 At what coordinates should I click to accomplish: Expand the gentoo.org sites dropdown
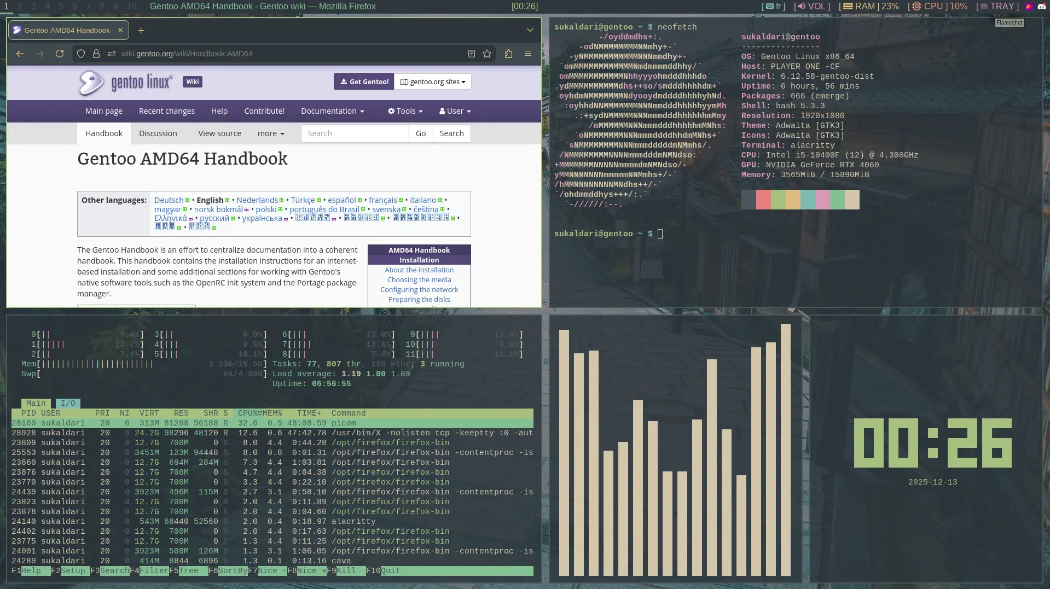tap(432, 81)
